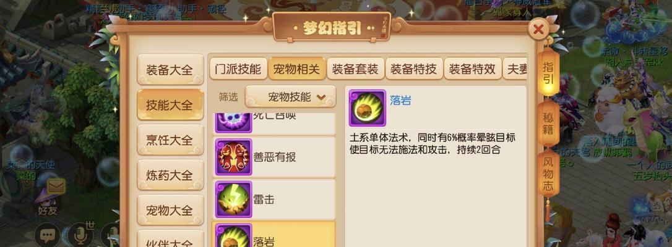Open the 装备特技 tab

(x=413, y=69)
